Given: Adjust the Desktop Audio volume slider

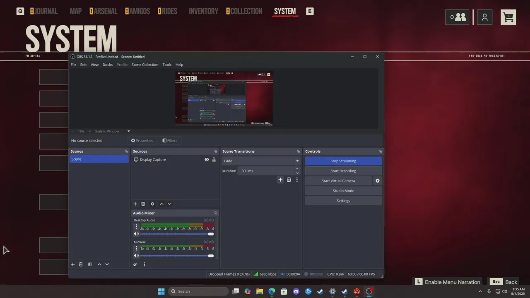Looking at the screenshot, I should 176,234.
